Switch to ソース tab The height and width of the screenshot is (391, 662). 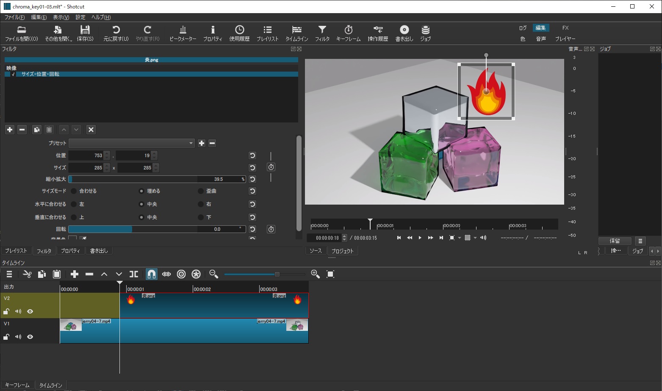pyautogui.click(x=316, y=251)
